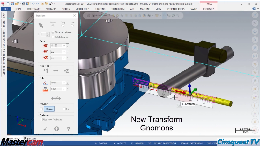260x146 pixels.
Task: Click the Open folder icon
Action: pos(17,3)
